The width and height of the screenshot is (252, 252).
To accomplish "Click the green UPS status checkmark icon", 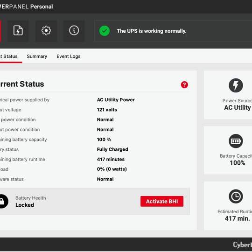I will click(105, 31).
